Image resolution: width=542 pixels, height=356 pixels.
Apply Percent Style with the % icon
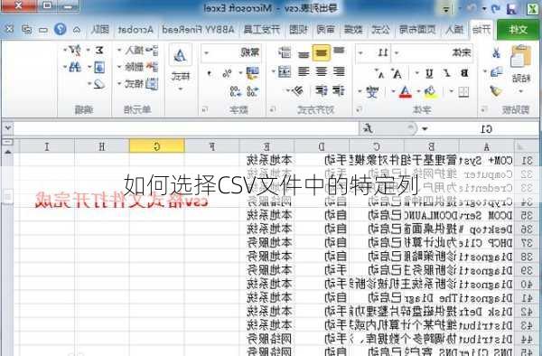pyautogui.click(x=227, y=73)
